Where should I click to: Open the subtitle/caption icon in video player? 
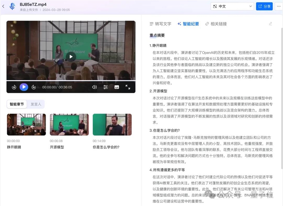pyautogui.click(x=117, y=87)
